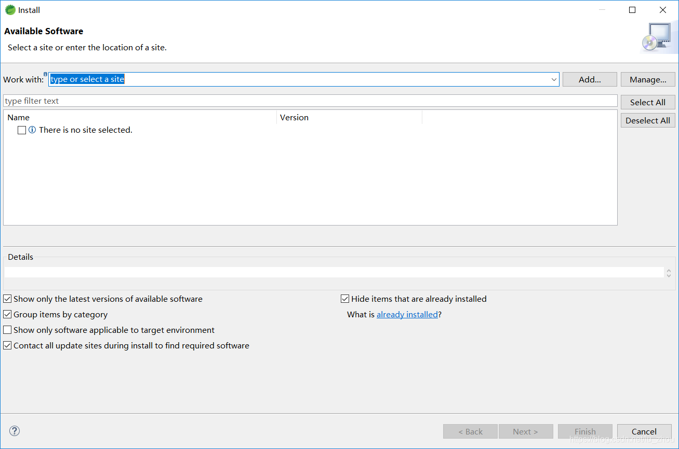The height and width of the screenshot is (449, 679).
Task: Click the Details text area
Action: tap(334, 272)
